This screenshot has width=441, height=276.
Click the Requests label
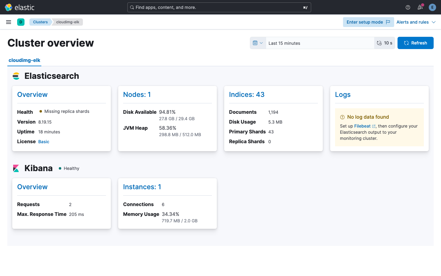28,204
